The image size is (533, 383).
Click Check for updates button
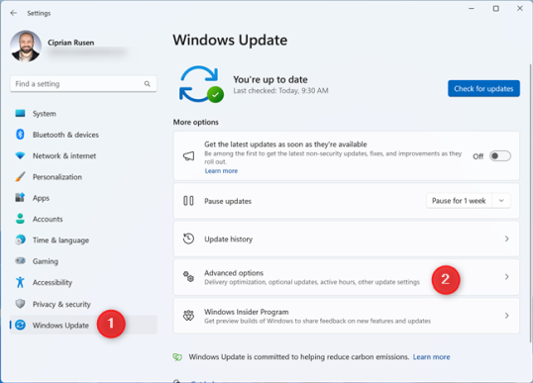[x=483, y=89]
